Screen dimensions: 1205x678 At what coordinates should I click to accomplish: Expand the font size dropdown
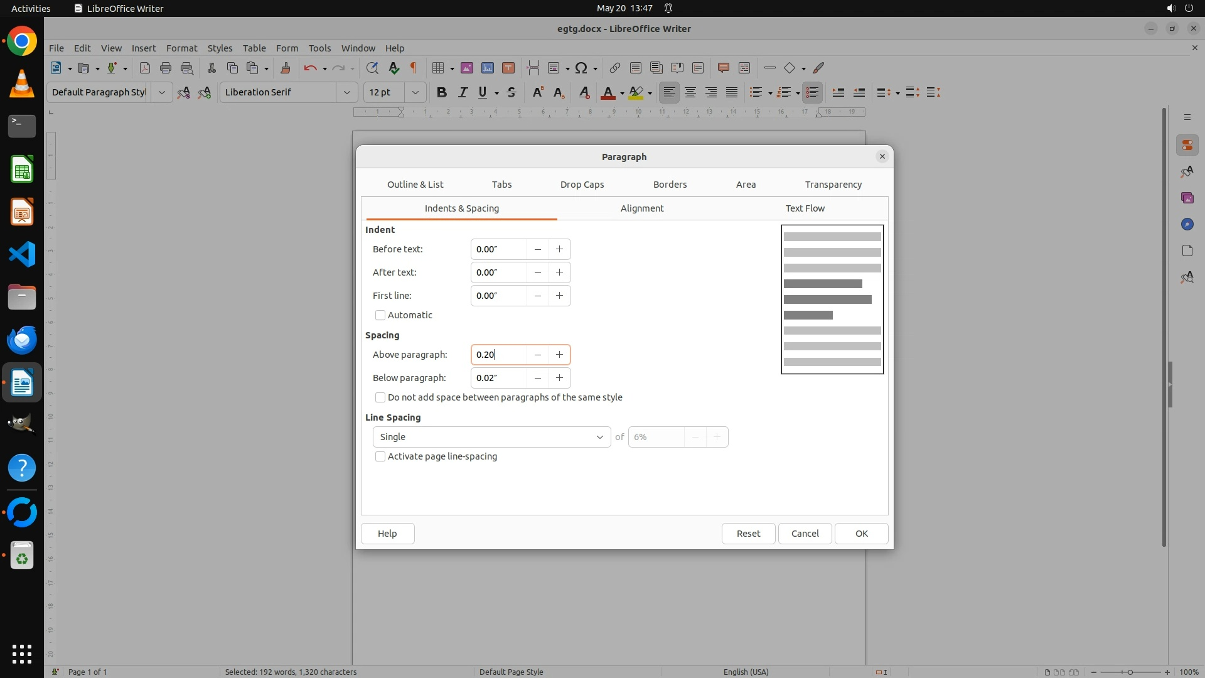point(415,92)
